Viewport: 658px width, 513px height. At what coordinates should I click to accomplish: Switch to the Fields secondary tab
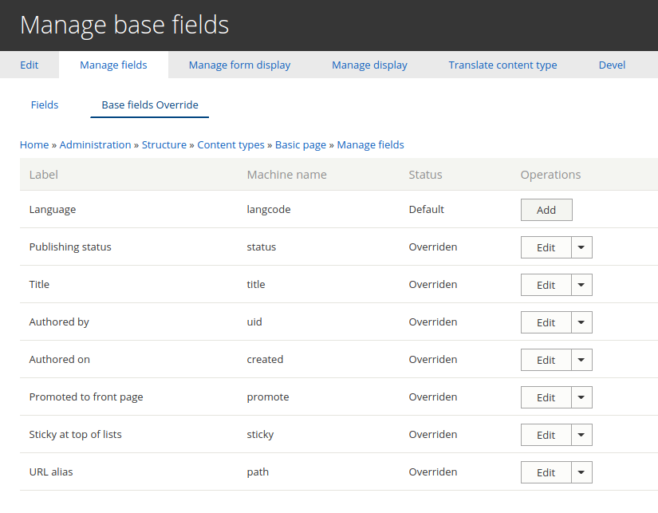tap(45, 105)
